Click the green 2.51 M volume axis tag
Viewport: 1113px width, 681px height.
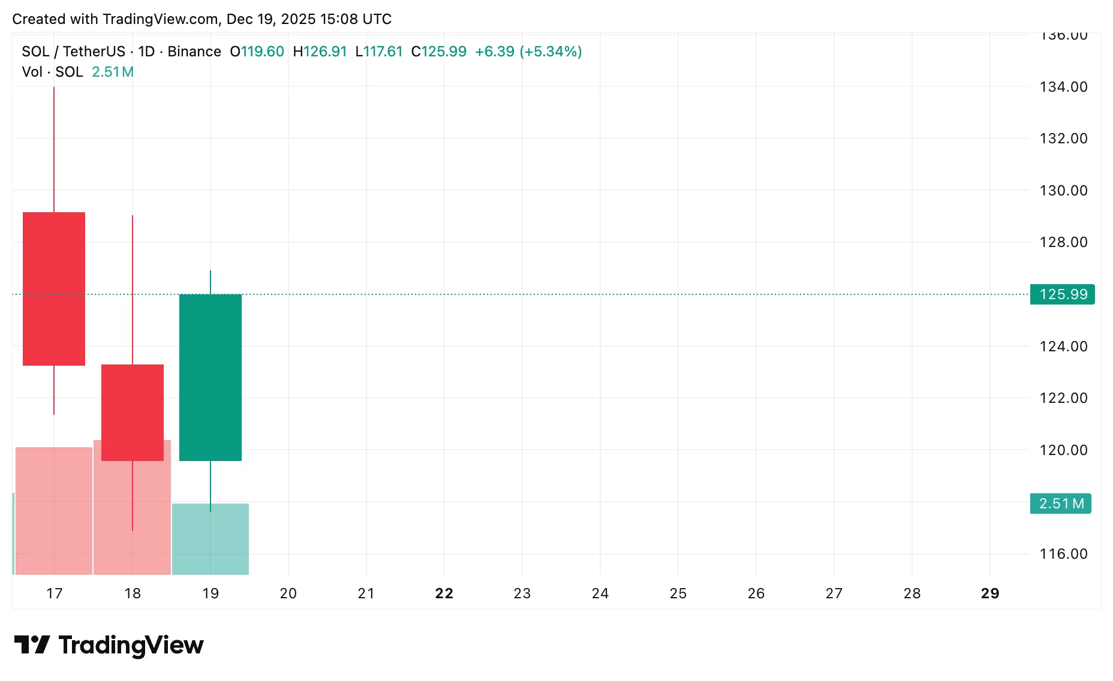tap(1060, 504)
